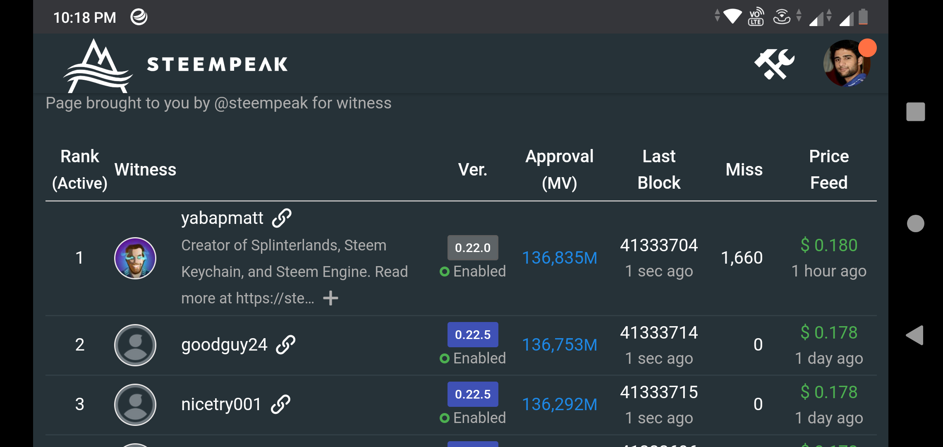Open the yabapmatt witness name
The image size is (943, 447).
[x=222, y=218]
